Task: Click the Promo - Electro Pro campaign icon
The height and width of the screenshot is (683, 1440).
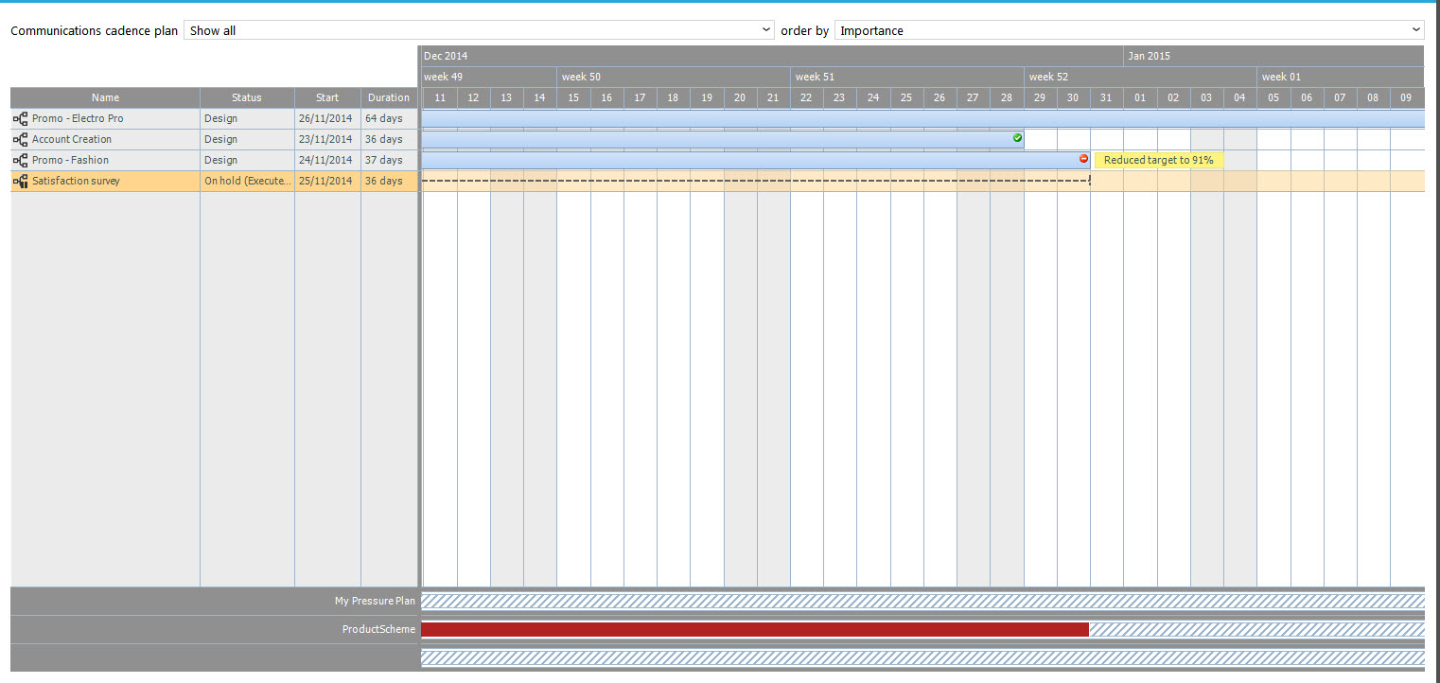Action: 20,119
